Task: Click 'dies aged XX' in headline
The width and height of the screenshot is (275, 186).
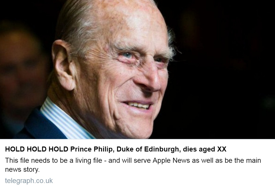Action: coord(205,149)
